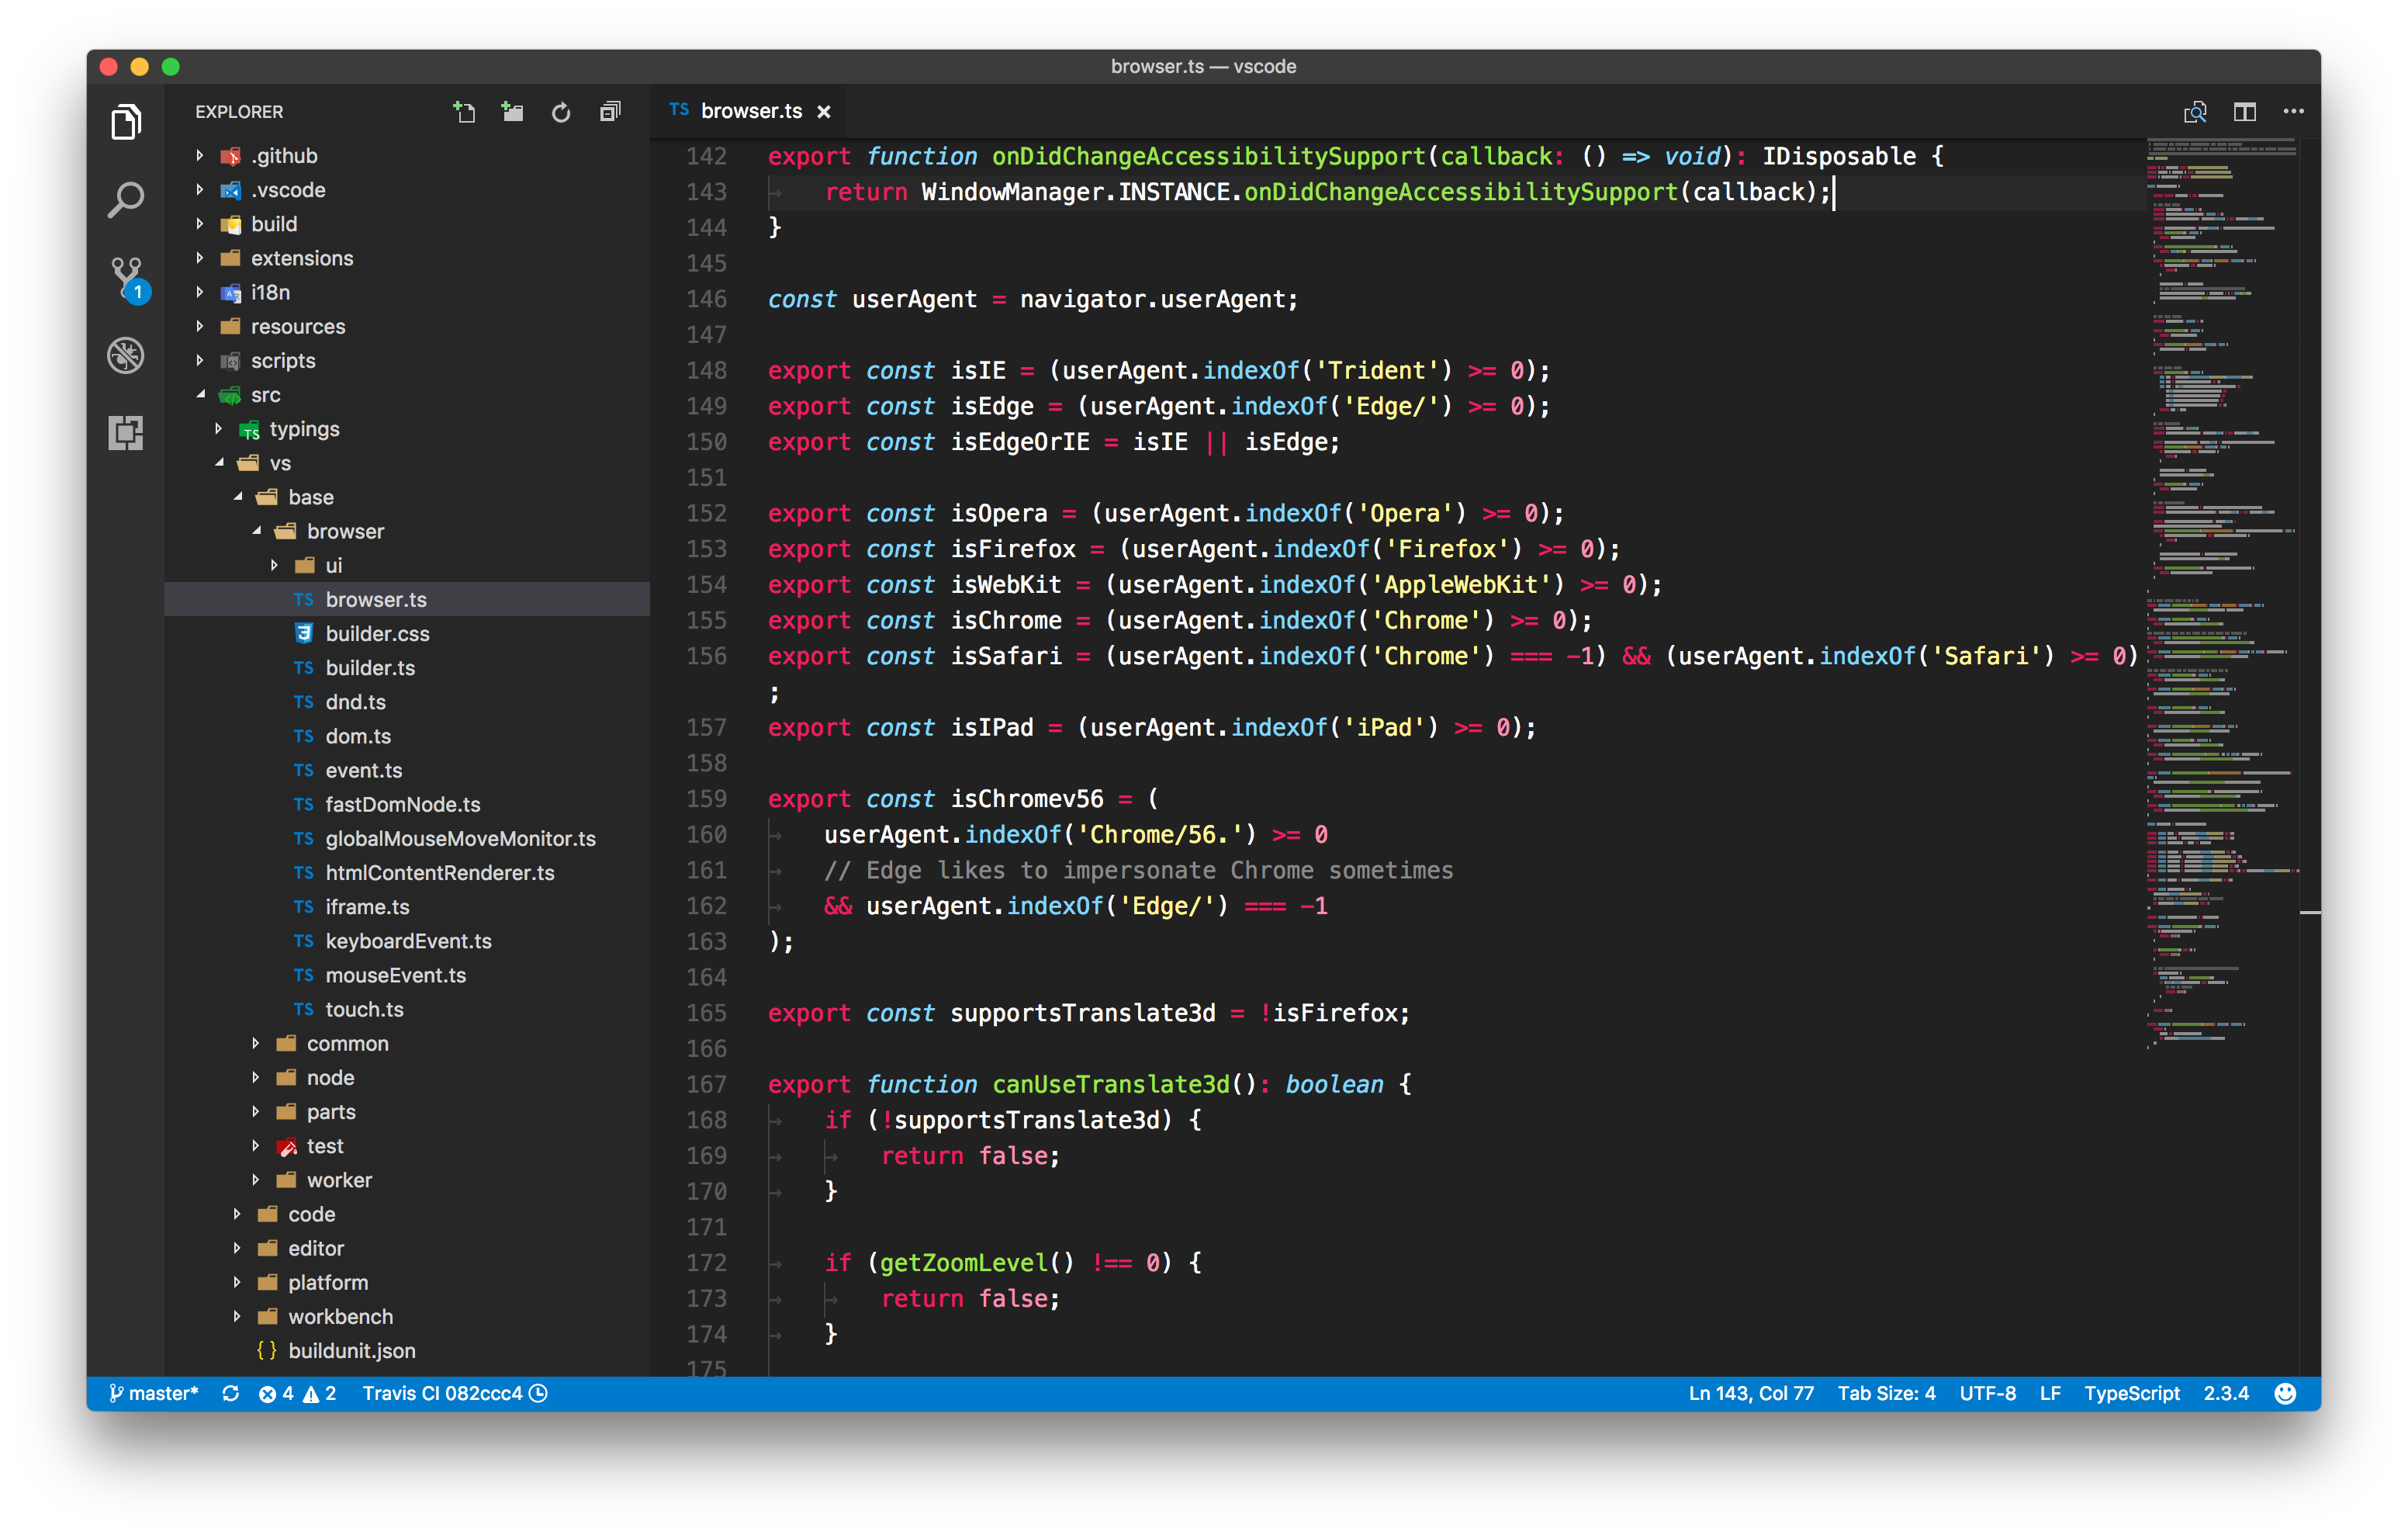This screenshot has width=2408, height=1535.
Task: Collapse the src folder
Action: click(x=265, y=395)
